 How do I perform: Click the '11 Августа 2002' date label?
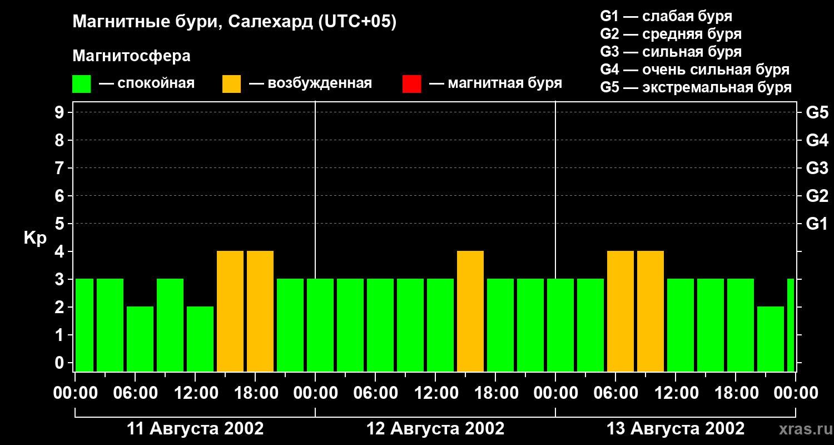(195, 429)
